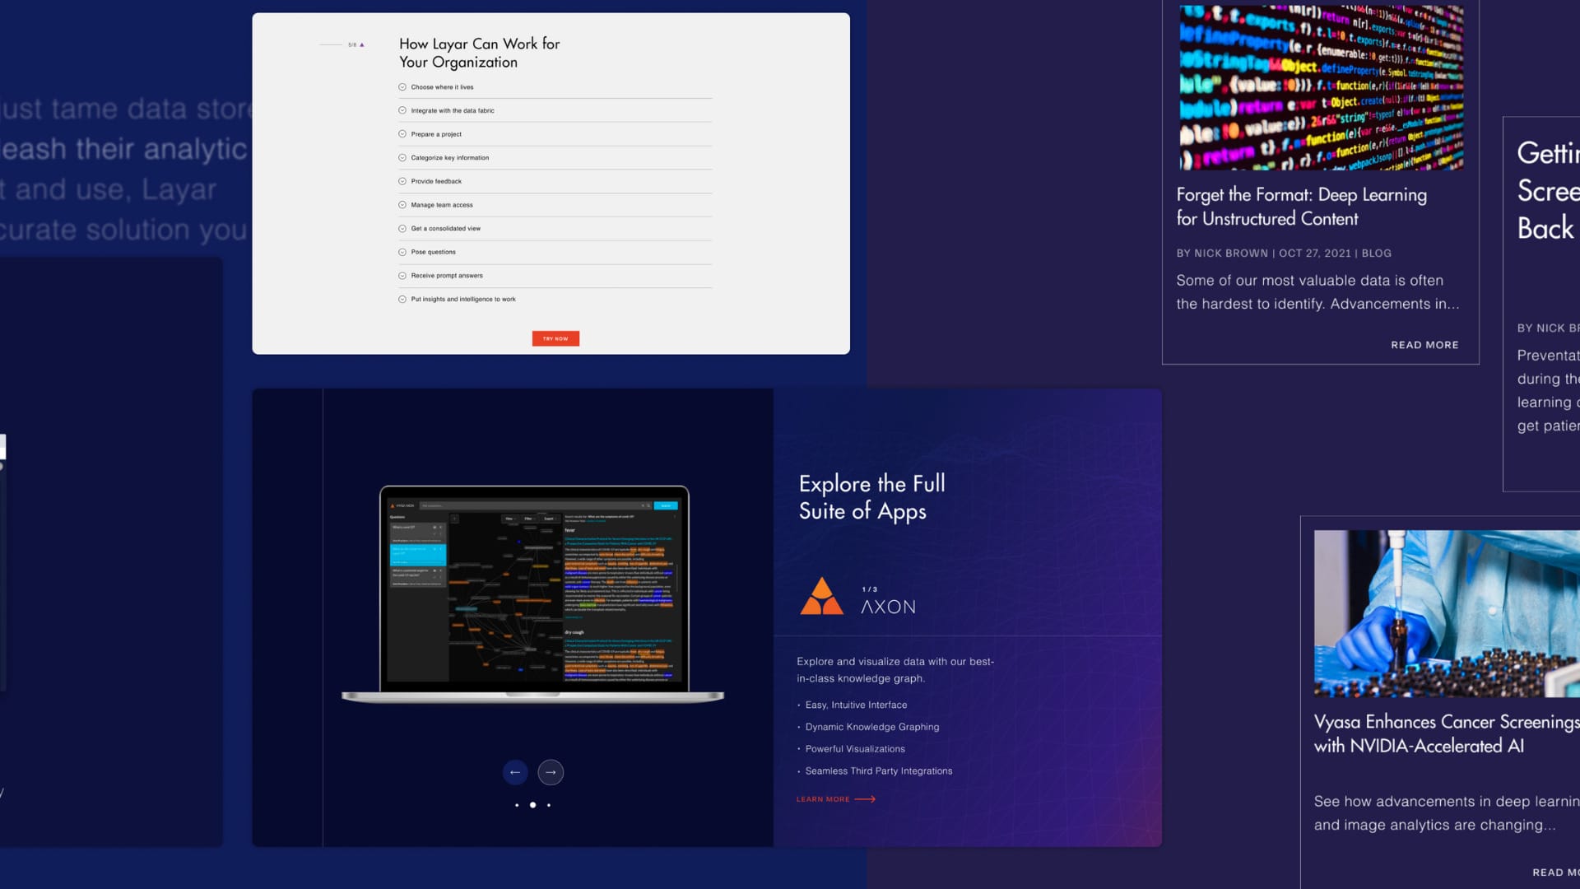Expand "Integrate with the data fabric" chevron

402,110
